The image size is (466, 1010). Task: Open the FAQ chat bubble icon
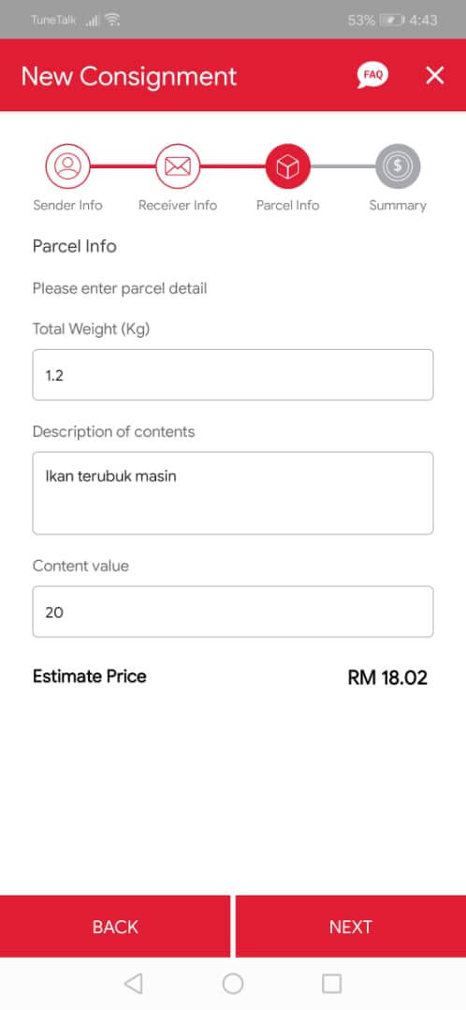(x=372, y=76)
